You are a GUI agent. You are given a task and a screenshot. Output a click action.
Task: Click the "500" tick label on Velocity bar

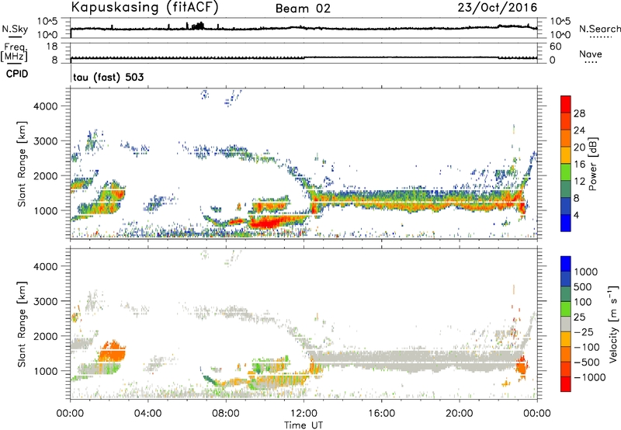pyautogui.click(x=583, y=286)
